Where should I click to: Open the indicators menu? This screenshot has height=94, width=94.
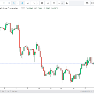(48, 3)
